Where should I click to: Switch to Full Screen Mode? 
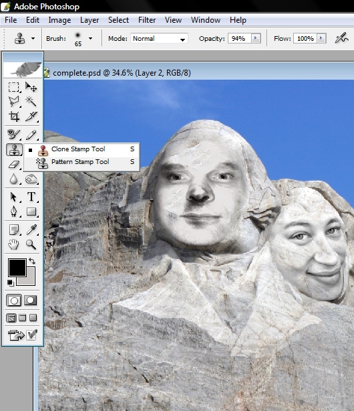33,318
